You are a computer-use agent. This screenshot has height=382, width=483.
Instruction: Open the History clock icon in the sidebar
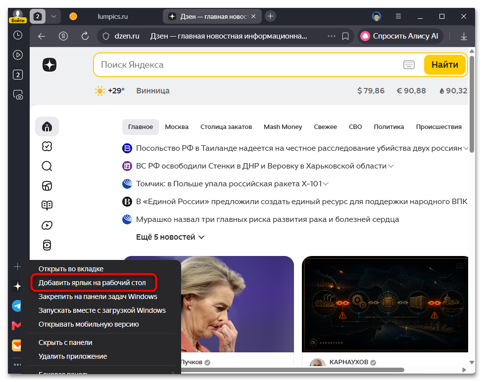18,35
